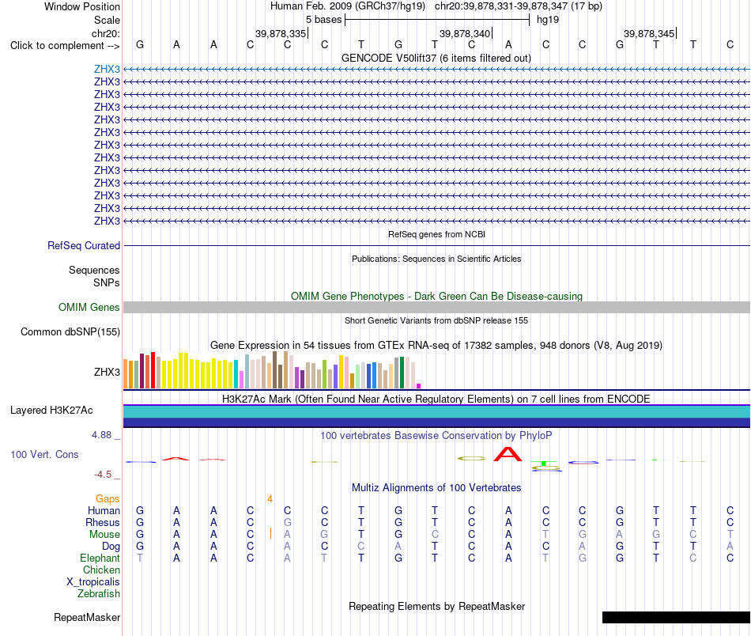Screen dimensions: 751x636
Task: Select the black RepeatMasker element bar
Action: coord(676,617)
